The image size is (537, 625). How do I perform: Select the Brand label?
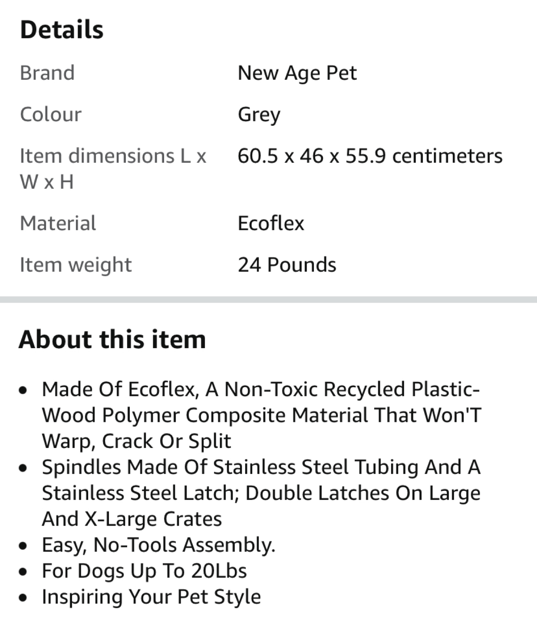click(47, 73)
